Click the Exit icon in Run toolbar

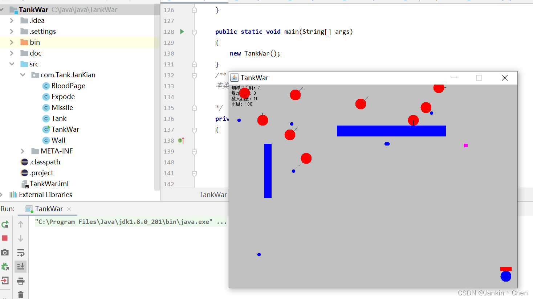point(5,280)
